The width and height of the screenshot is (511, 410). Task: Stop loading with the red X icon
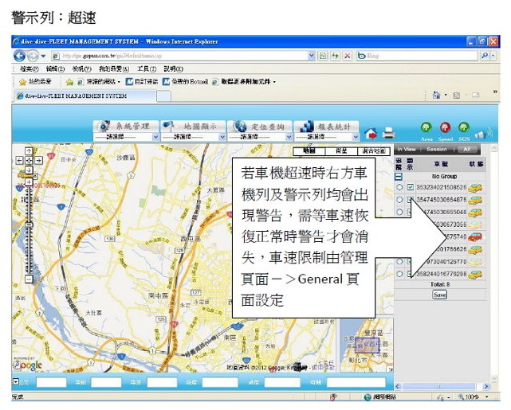[348, 56]
